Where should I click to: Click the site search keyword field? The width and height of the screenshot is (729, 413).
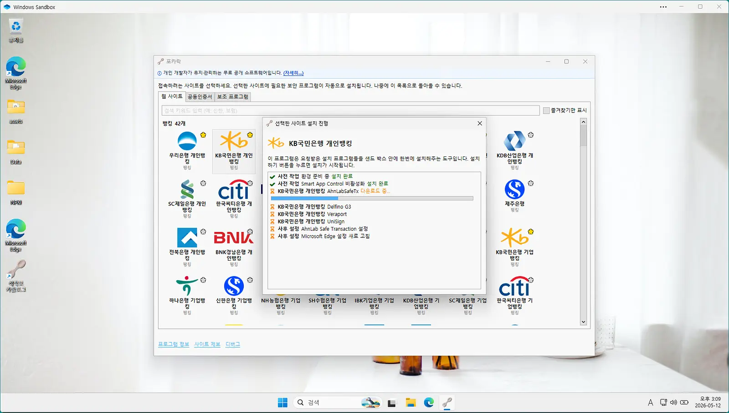click(350, 111)
